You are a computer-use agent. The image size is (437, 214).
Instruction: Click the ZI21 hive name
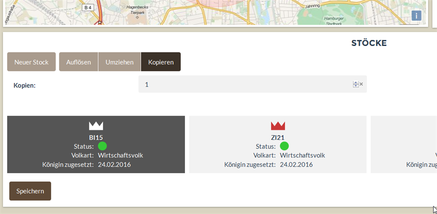coord(278,137)
